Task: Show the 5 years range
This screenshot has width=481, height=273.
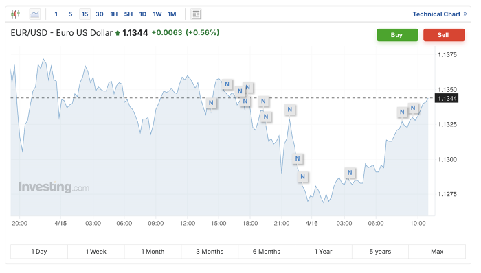Action: [x=380, y=252]
